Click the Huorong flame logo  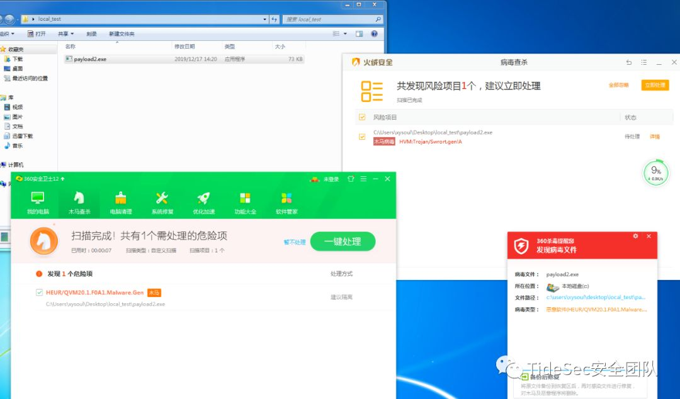click(356, 62)
